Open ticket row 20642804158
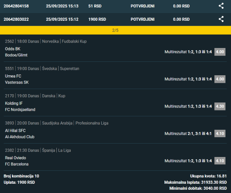 click(x=115, y=6)
